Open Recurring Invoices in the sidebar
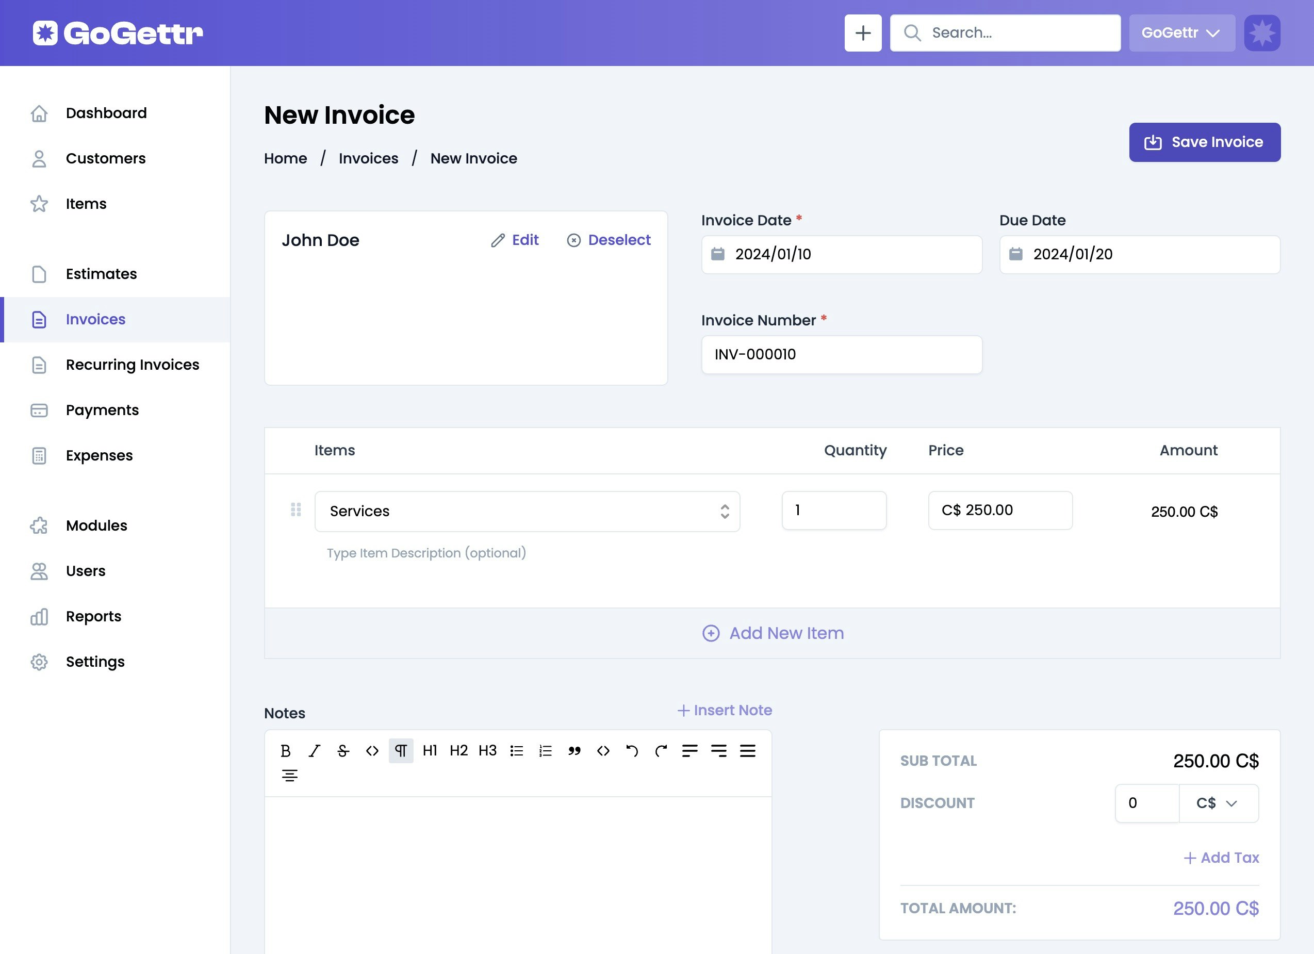The image size is (1314, 954). (132, 365)
